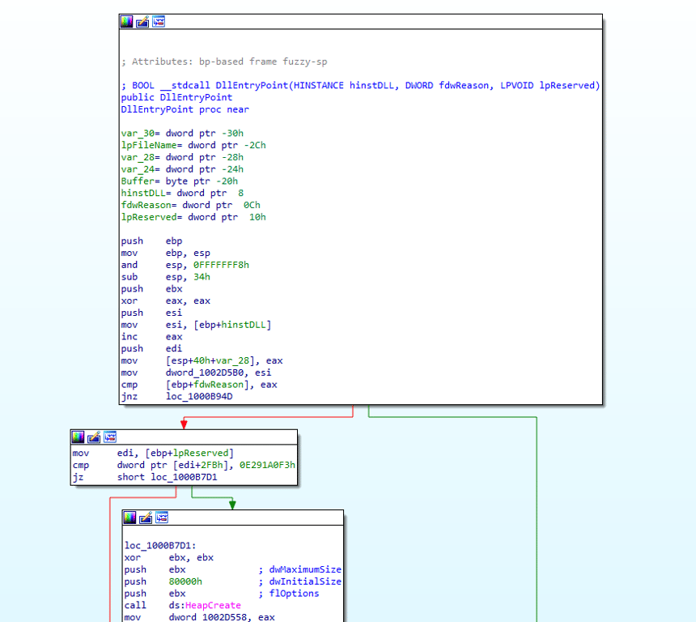This screenshot has width=696, height=622.
Task: Click the pencil icon in lpReserved block
Action: point(94,437)
